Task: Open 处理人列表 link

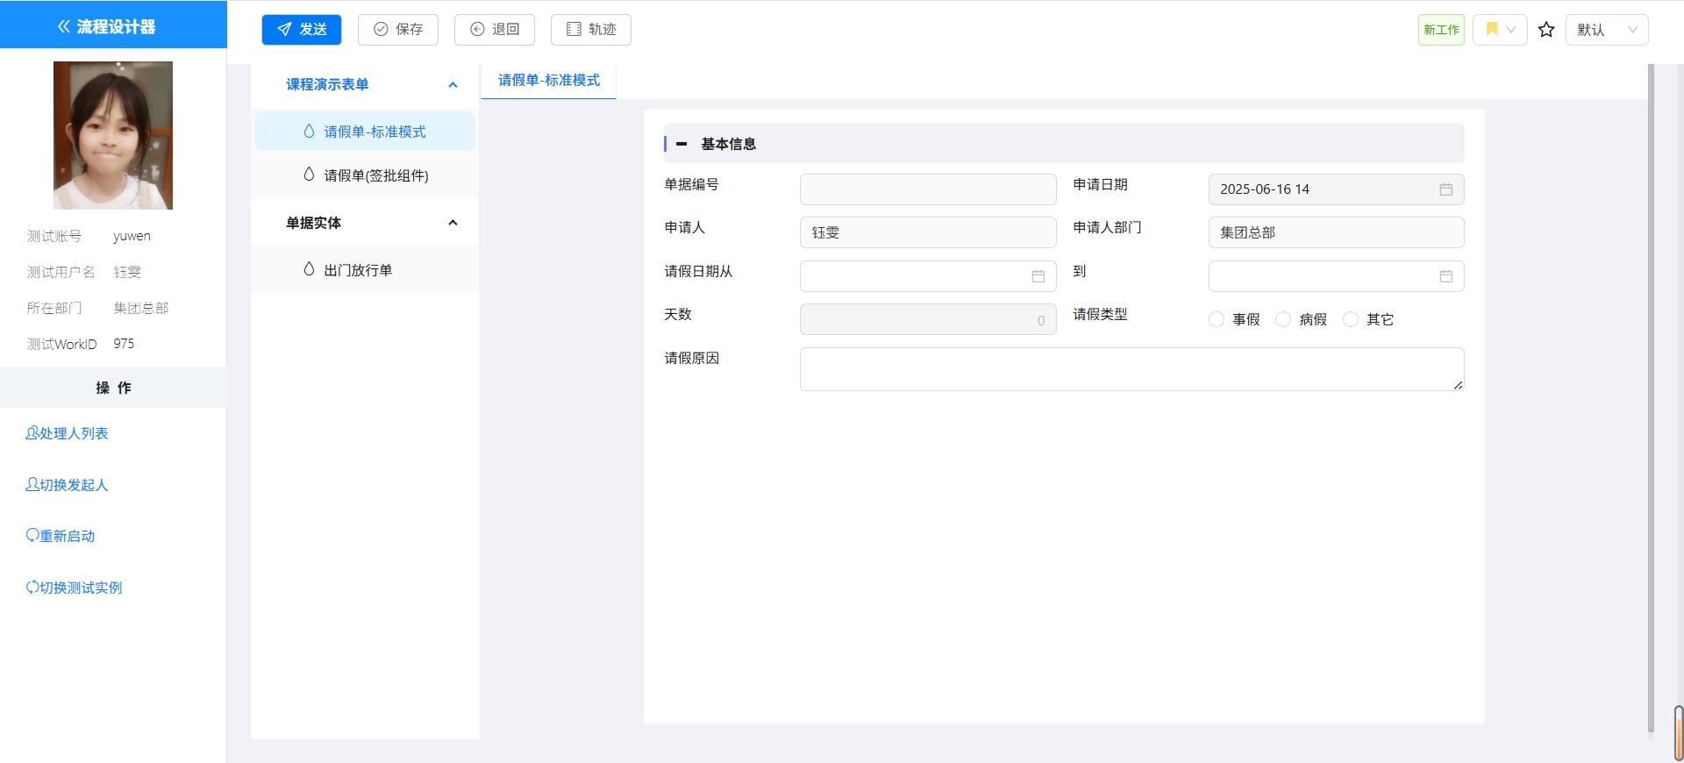Action: [x=68, y=433]
